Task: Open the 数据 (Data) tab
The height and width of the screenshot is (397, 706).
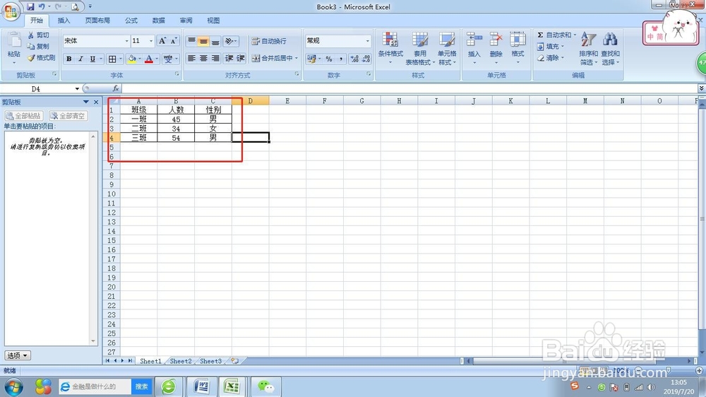Action: (x=158, y=20)
